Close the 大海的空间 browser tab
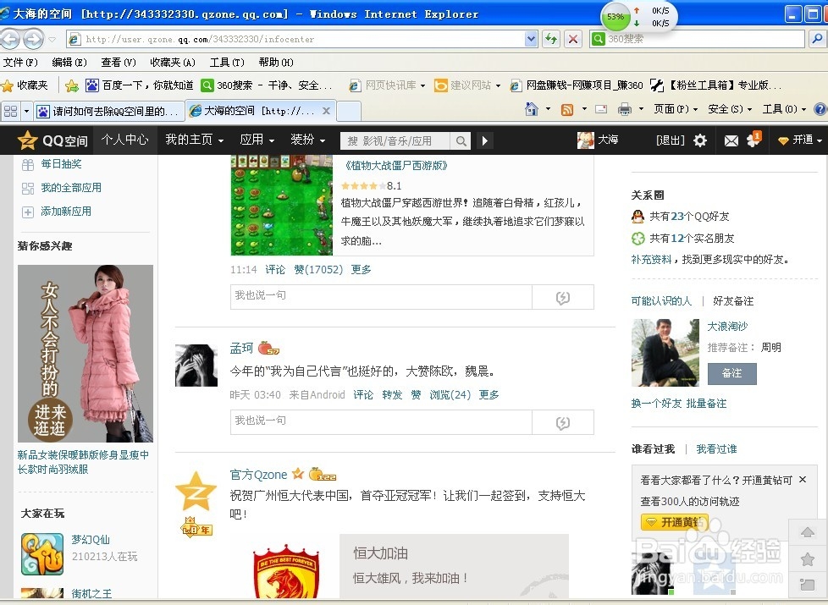828x605 pixels. click(x=326, y=111)
